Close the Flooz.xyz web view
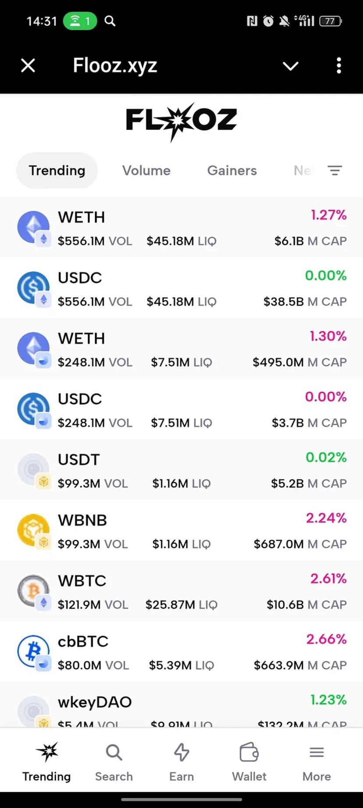The width and height of the screenshot is (363, 808). [x=28, y=66]
